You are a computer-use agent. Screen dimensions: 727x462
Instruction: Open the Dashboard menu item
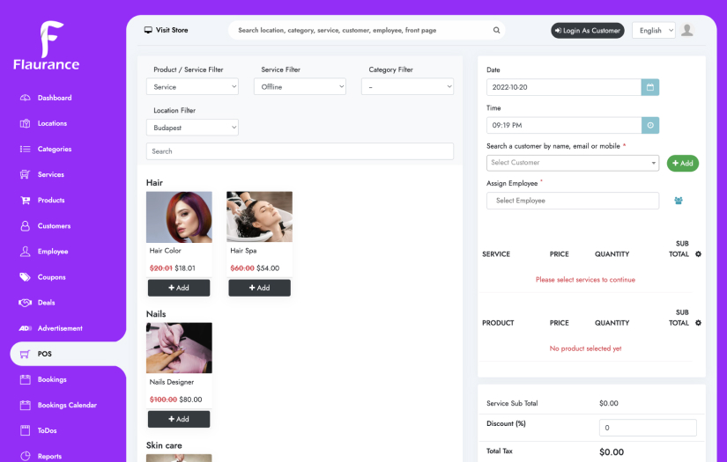click(55, 98)
